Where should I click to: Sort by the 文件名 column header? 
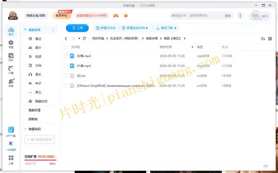coord(76,47)
